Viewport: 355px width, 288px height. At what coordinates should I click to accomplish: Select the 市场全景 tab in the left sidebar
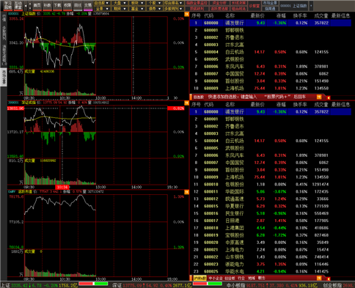click(x=4, y=77)
